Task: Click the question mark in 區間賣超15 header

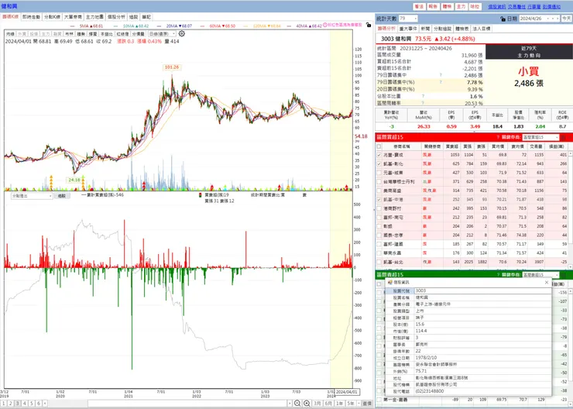Action: (498, 274)
